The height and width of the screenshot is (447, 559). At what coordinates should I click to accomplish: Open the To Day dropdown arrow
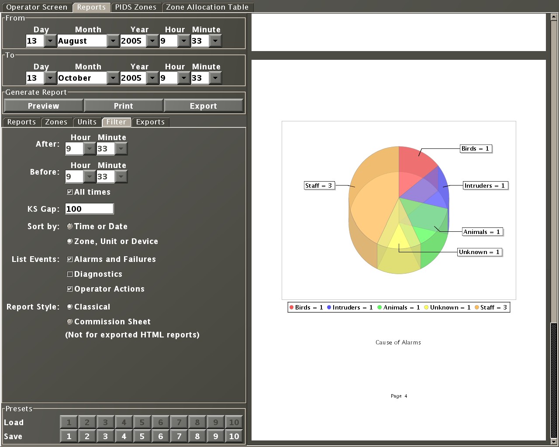(x=51, y=78)
